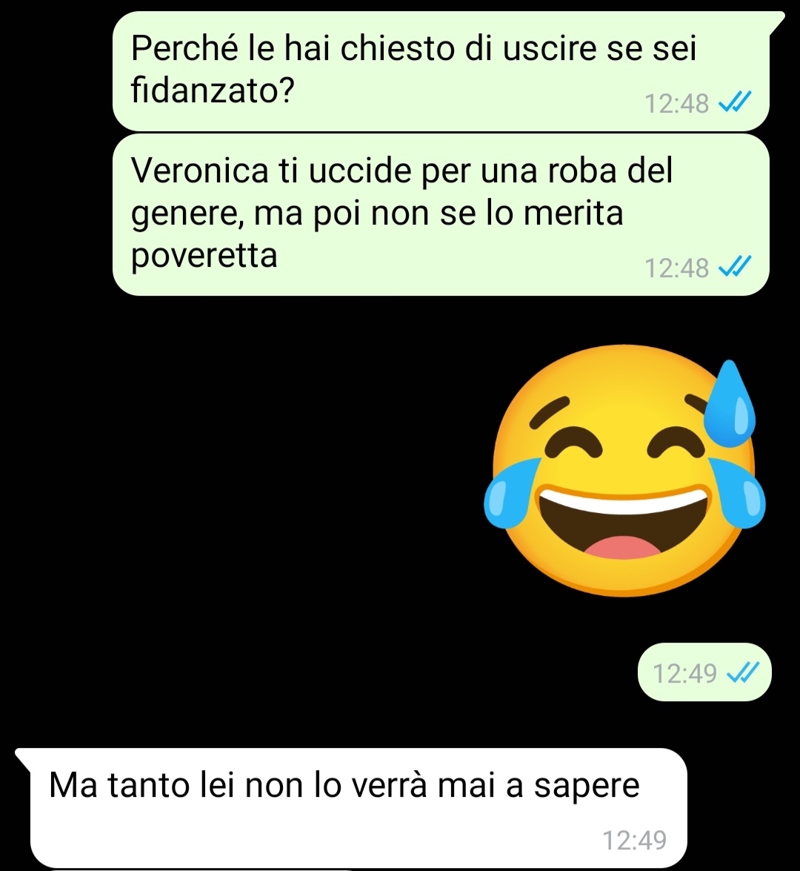This screenshot has width=800, height=871.
Task: Tap 12:48 timestamp on Veronica message
Action: tap(676, 268)
